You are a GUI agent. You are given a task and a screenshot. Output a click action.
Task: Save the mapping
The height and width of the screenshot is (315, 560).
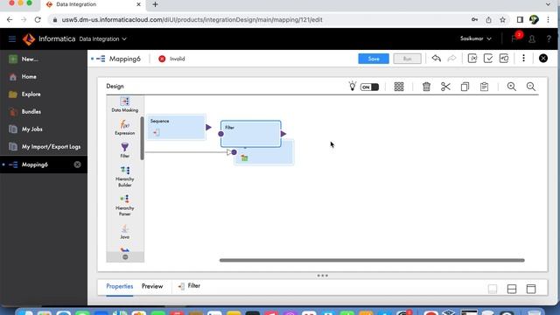pyautogui.click(x=374, y=59)
